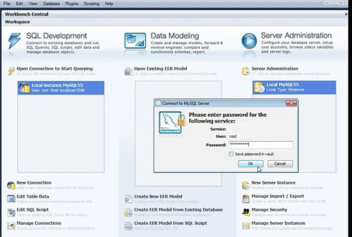Click the Local MySQL55 server instance icon
Screen dimensions: 352x237
pos(259,88)
